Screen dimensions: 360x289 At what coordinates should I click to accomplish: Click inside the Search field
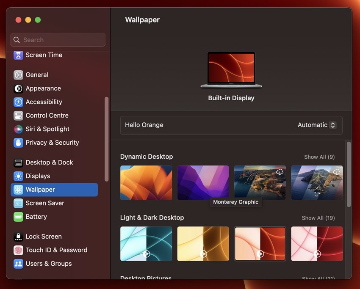(x=58, y=40)
